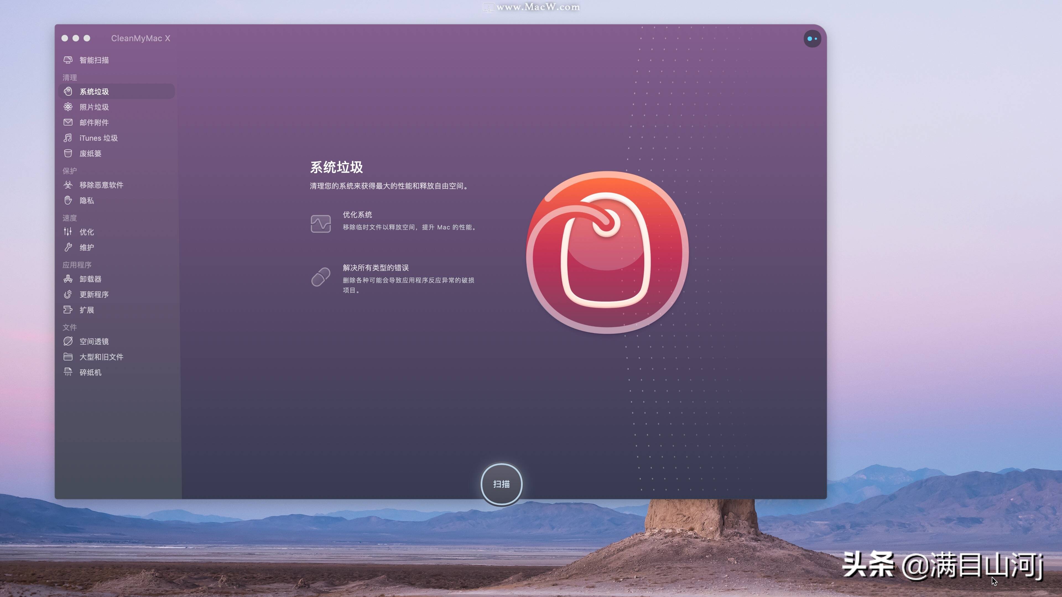
Task: Select the 移除恶意软件 malware removal tool
Action: tap(101, 185)
